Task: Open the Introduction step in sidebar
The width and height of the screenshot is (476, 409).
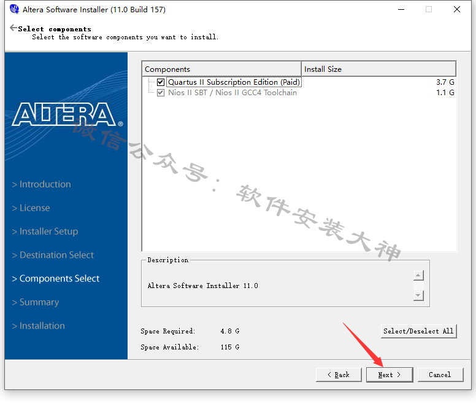Action: 41,184
